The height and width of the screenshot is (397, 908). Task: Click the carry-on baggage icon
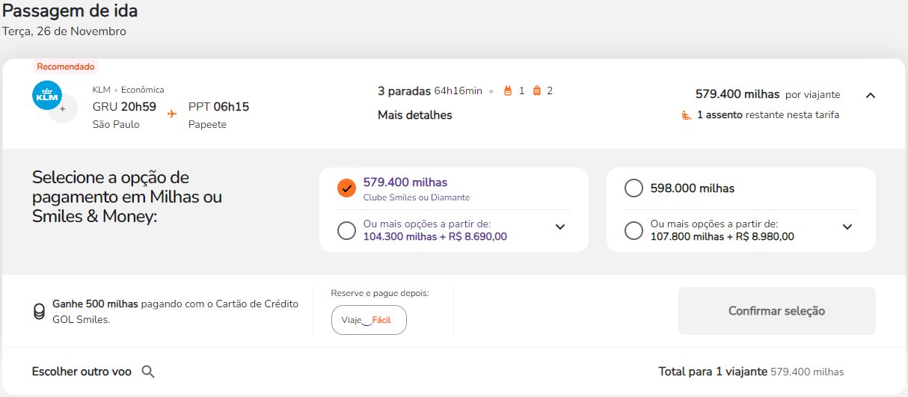508,91
